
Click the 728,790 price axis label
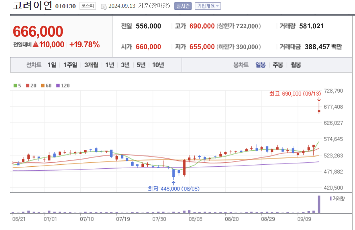[x=333, y=91]
